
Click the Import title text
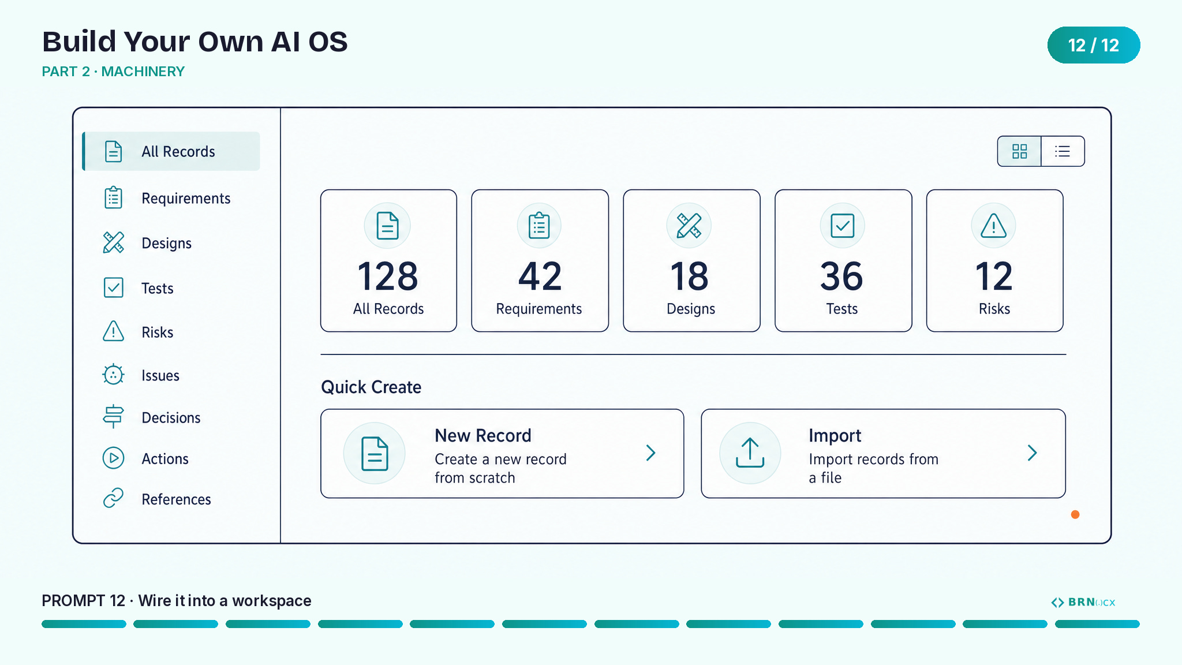pos(835,436)
